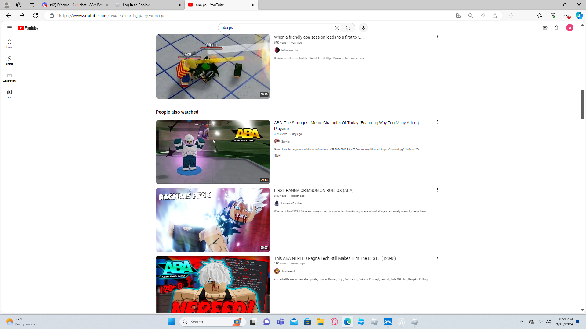586x329 pixels.
Task: Open File Explorer from the taskbar
Action: 320,322
